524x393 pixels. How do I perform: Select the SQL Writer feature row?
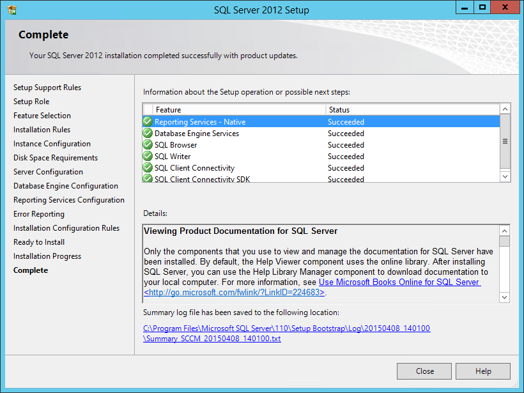coord(321,156)
